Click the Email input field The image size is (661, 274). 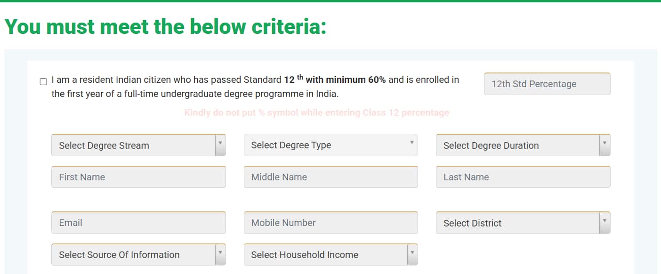(x=138, y=223)
